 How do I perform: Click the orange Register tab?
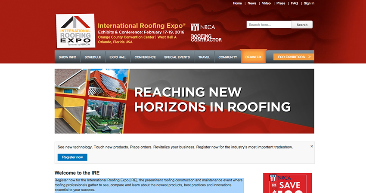coord(253,57)
